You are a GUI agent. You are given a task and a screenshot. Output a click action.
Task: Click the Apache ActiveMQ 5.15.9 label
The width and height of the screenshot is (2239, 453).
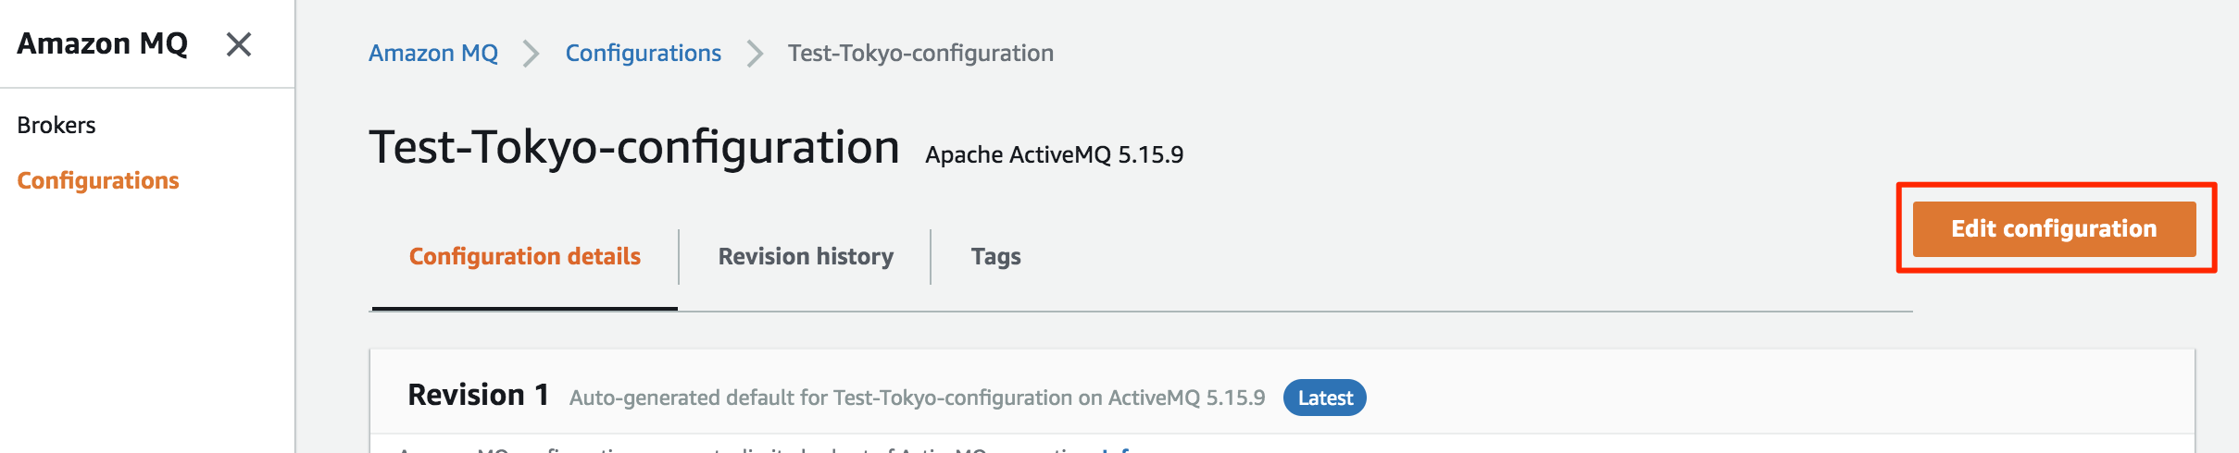(1054, 154)
